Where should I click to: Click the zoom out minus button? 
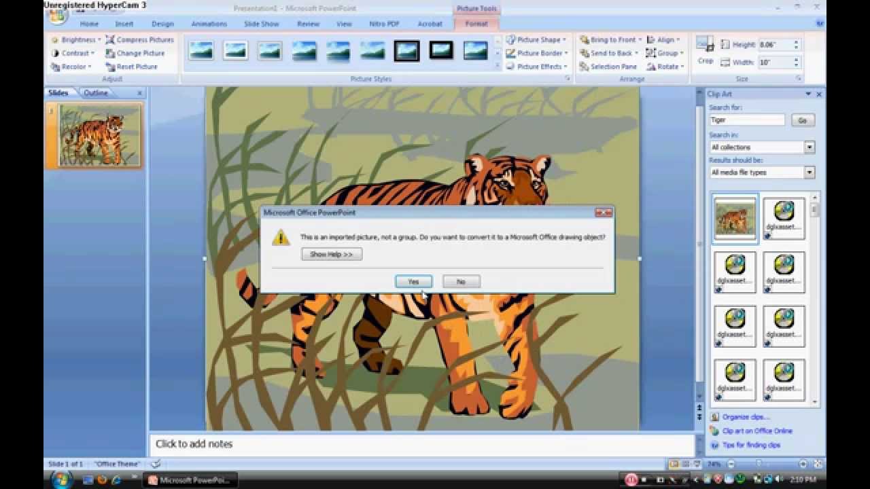coord(731,464)
